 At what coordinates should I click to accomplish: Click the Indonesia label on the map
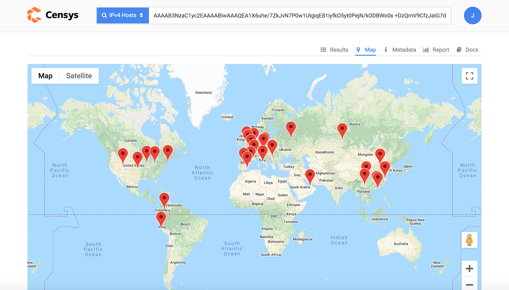click(380, 219)
